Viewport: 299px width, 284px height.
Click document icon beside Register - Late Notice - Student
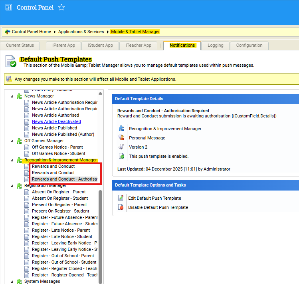27,237
